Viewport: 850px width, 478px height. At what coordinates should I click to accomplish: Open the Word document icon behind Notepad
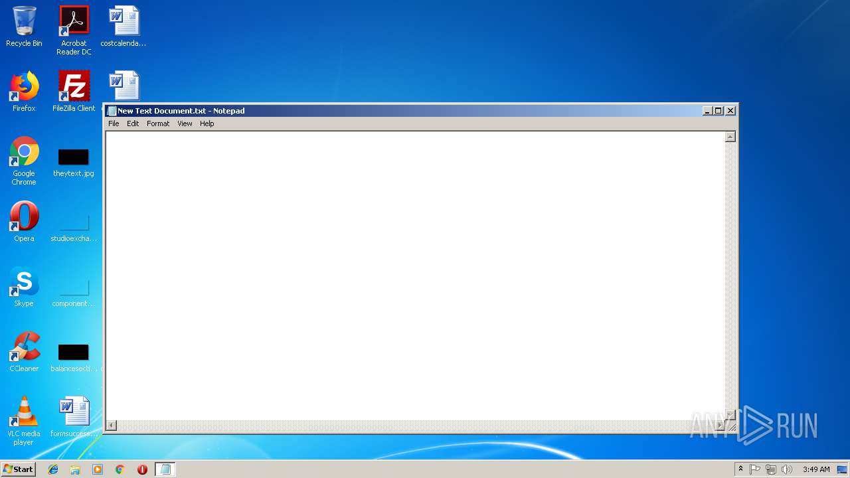124,86
